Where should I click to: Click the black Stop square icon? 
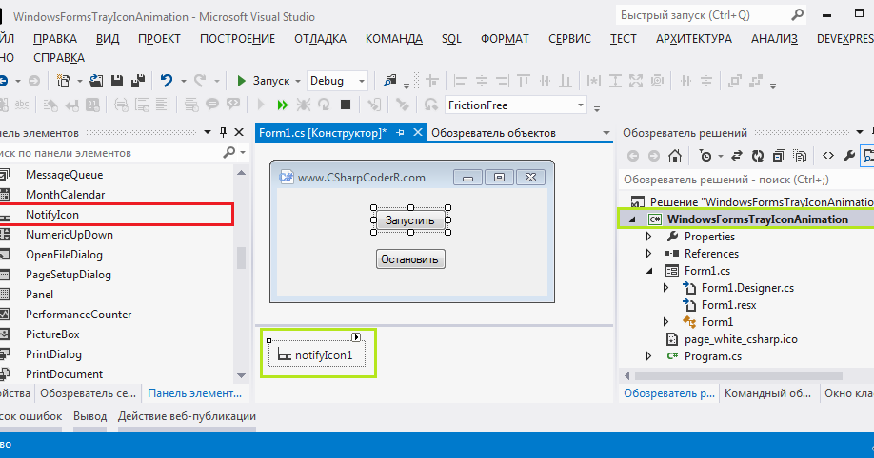pyautogui.click(x=346, y=105)
